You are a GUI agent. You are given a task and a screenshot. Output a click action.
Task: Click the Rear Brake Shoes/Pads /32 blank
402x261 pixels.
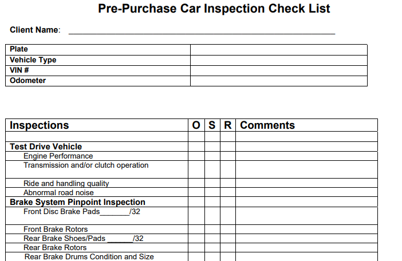pyautogui.click(x=120, y=239)
